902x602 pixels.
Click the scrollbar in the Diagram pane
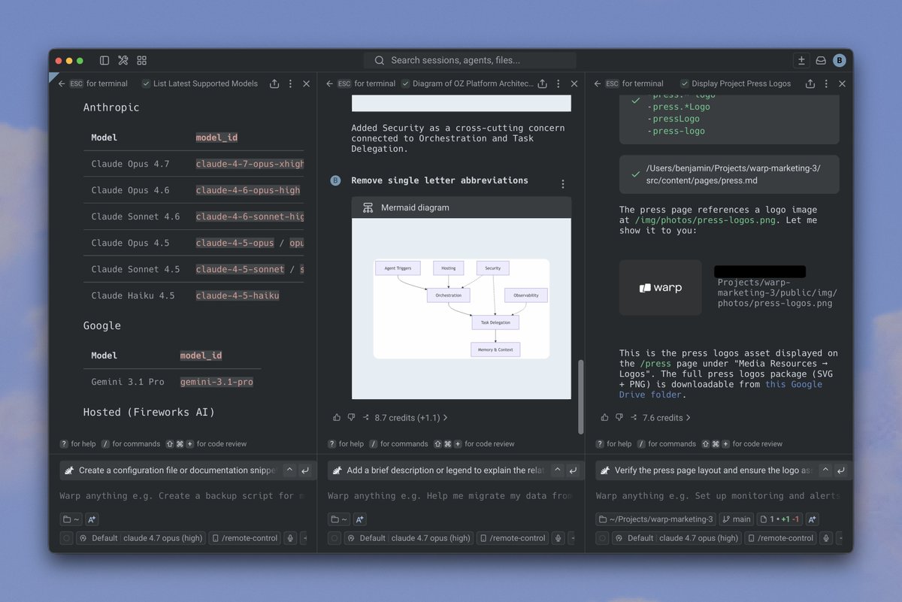pyautogui.click(x=580, y=397)
